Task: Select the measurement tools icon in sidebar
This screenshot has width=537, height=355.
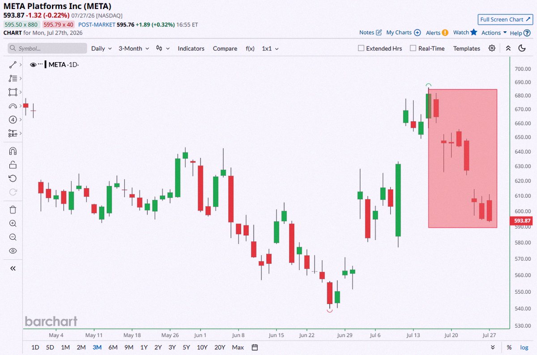Action: (x=13, y=133)
